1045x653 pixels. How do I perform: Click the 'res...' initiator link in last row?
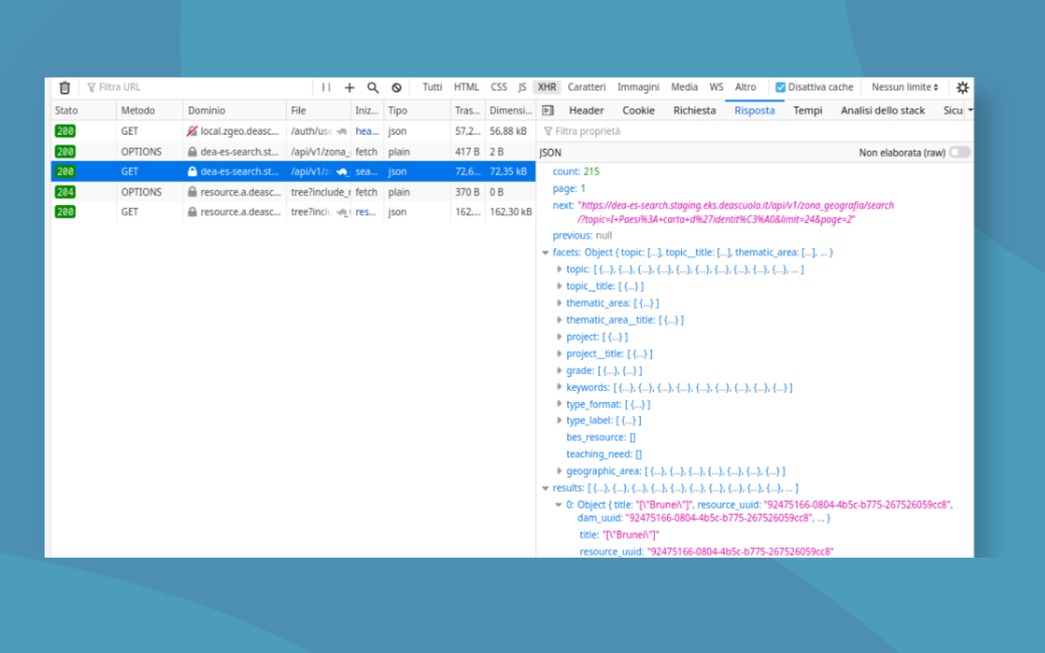tap(366, 212)
